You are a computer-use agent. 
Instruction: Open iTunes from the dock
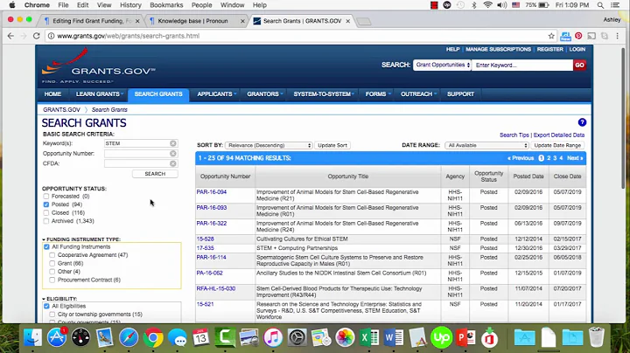273,337
